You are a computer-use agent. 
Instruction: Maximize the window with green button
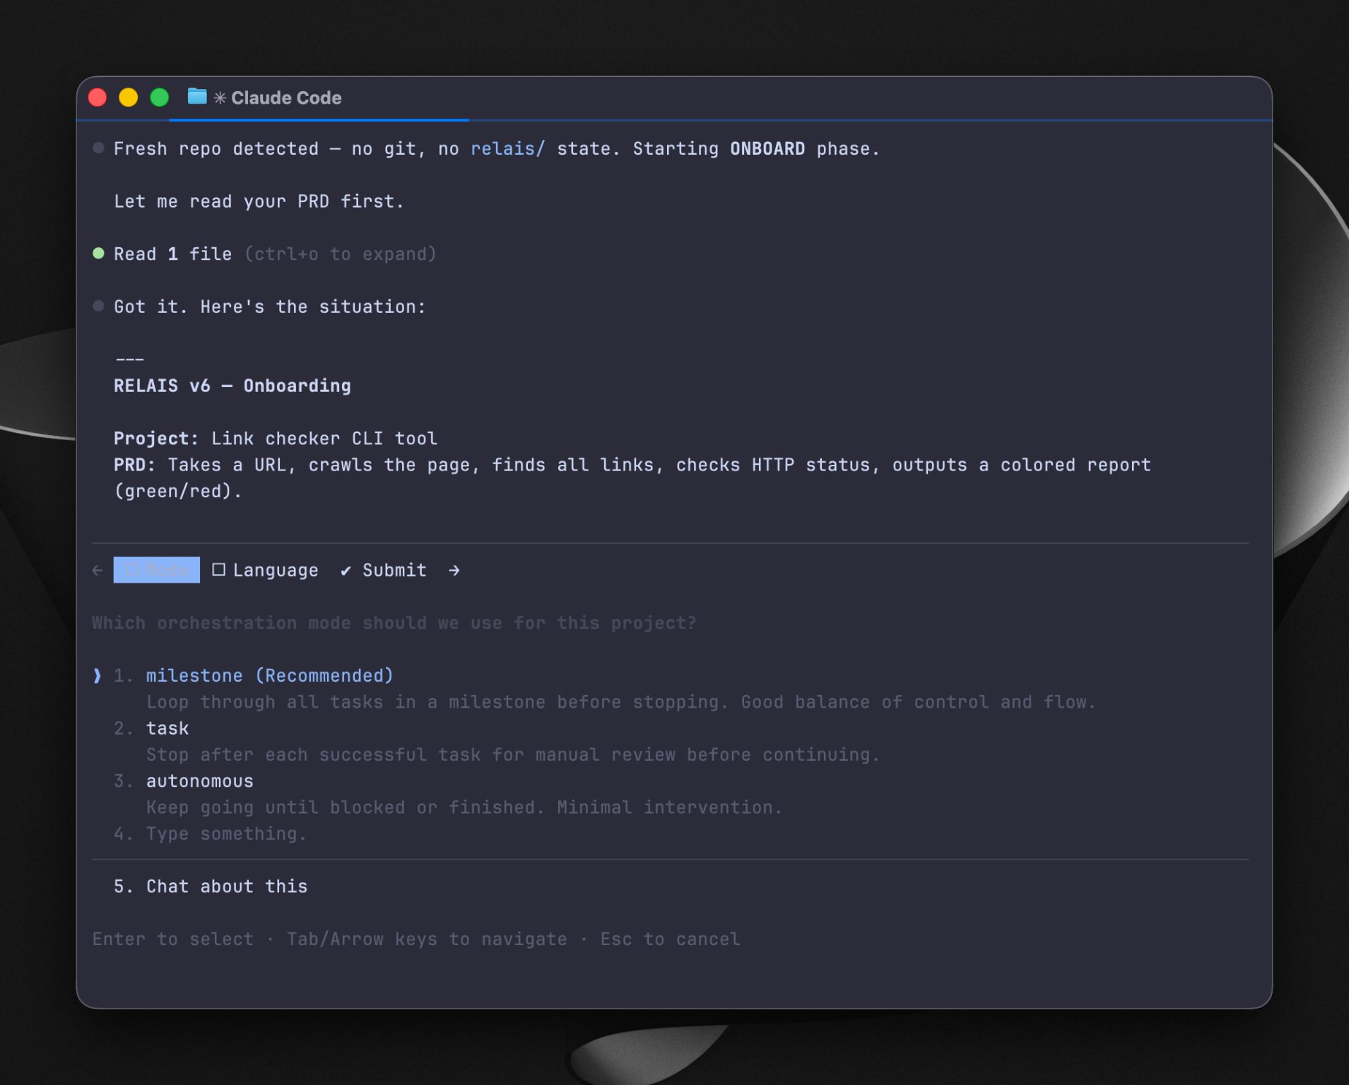point(160,97)
